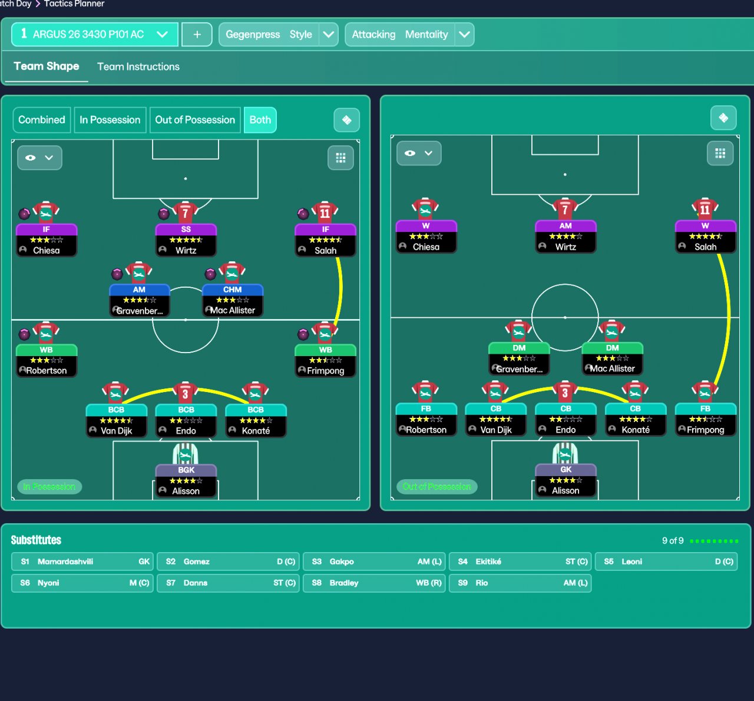Click Chiesa's name under the IF label
The image size is (754, 701).
[47, 251]
